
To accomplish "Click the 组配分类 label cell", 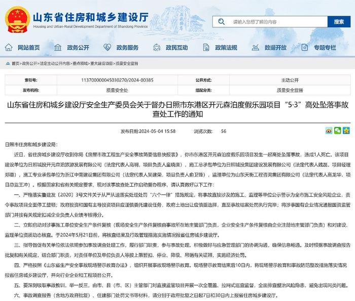I will [203, 90].
